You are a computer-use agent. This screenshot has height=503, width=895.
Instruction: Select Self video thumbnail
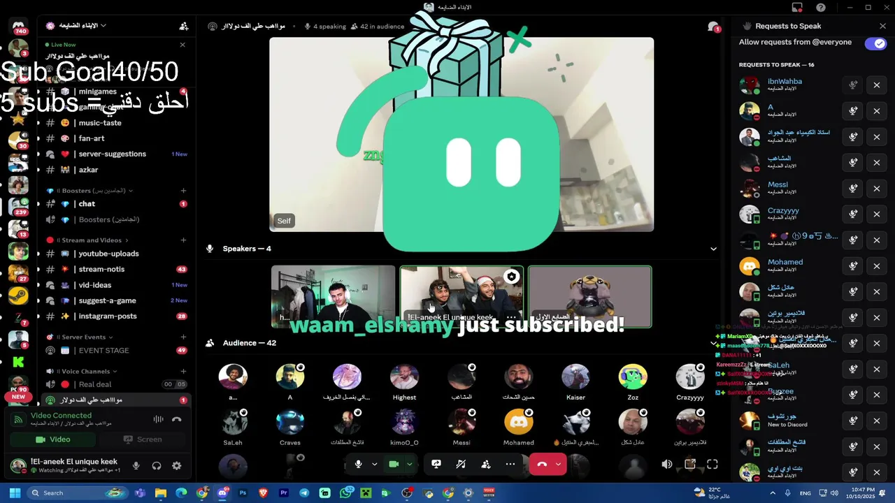(x=461, y=134)
